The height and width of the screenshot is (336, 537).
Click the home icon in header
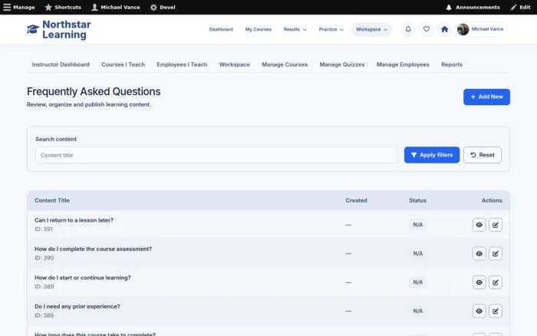[x=444, y=29]
